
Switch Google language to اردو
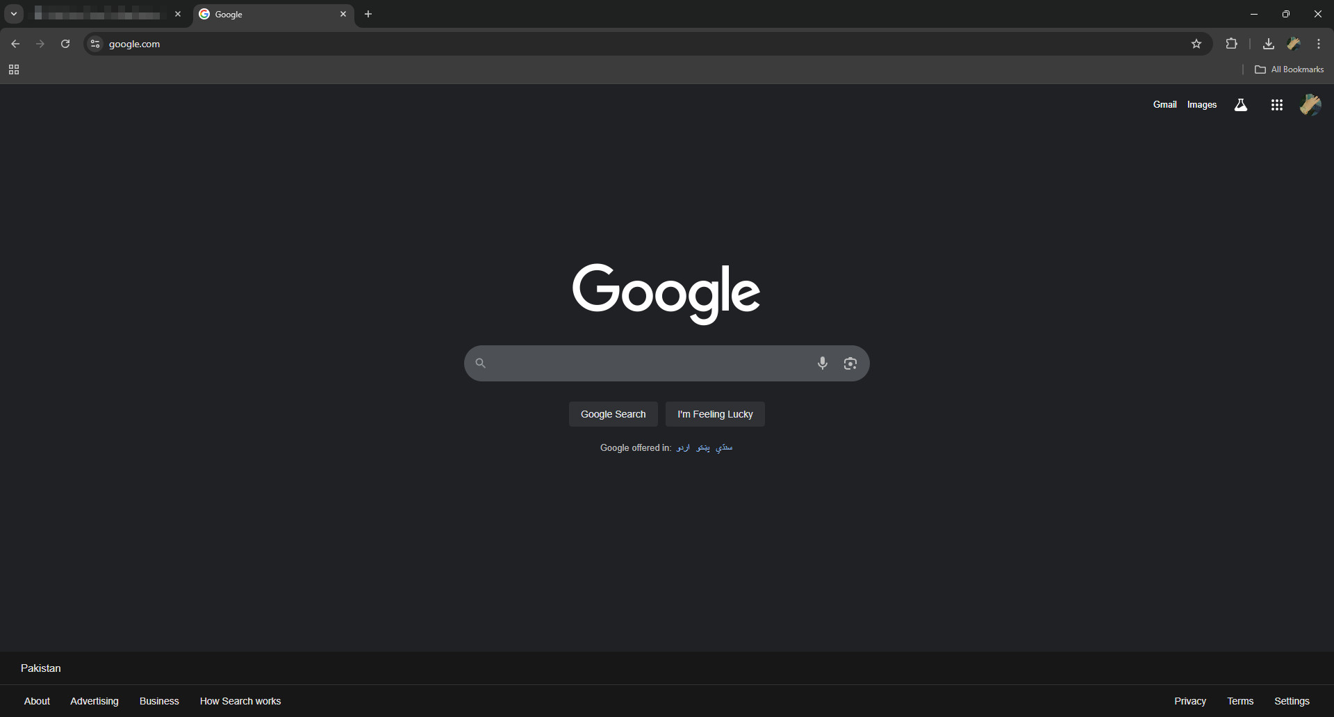pos(684,448)
